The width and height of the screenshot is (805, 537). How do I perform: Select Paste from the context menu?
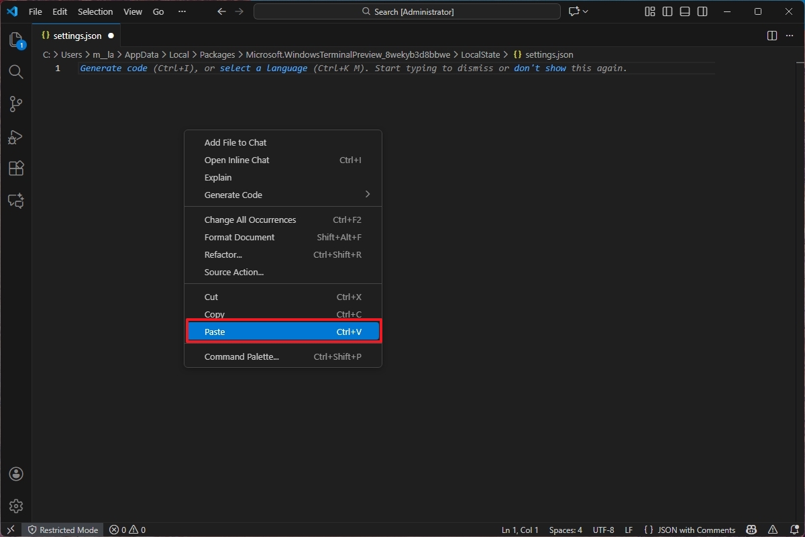click(x=282, y=332)
